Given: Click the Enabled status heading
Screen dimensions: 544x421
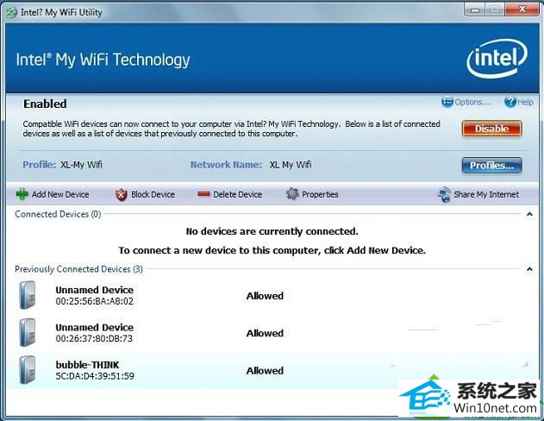Looking at the screenshot, I should tap(45, 104).
